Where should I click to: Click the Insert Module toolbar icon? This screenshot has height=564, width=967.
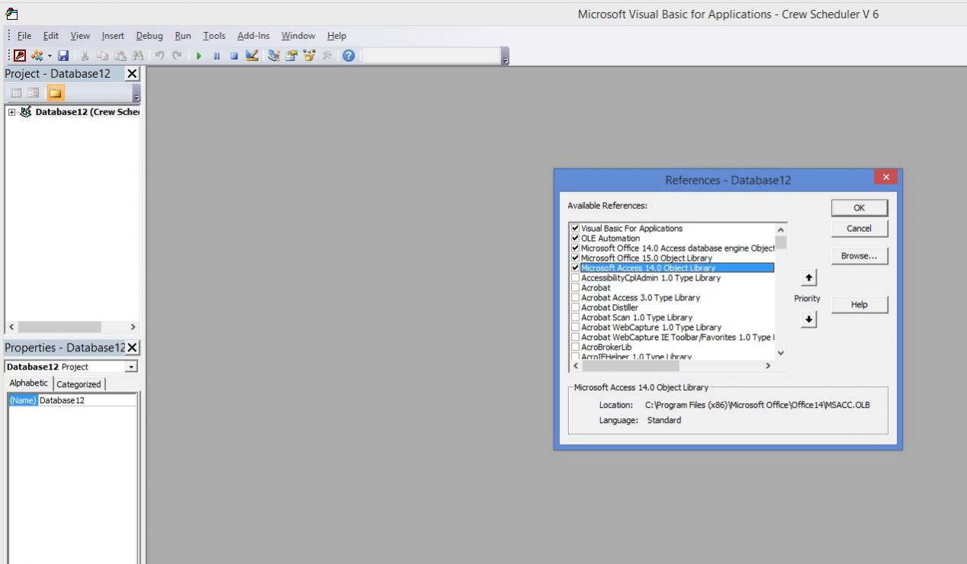(x=37, y=56)
